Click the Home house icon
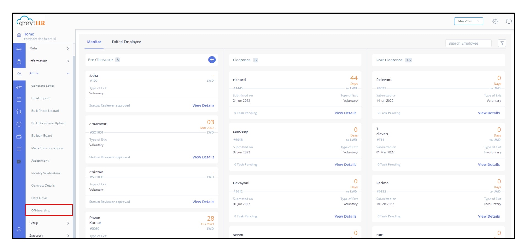This screenshot has width=526, height=250. click(x=19, y=35)
